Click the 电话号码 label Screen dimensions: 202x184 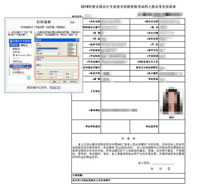[95, 73]
